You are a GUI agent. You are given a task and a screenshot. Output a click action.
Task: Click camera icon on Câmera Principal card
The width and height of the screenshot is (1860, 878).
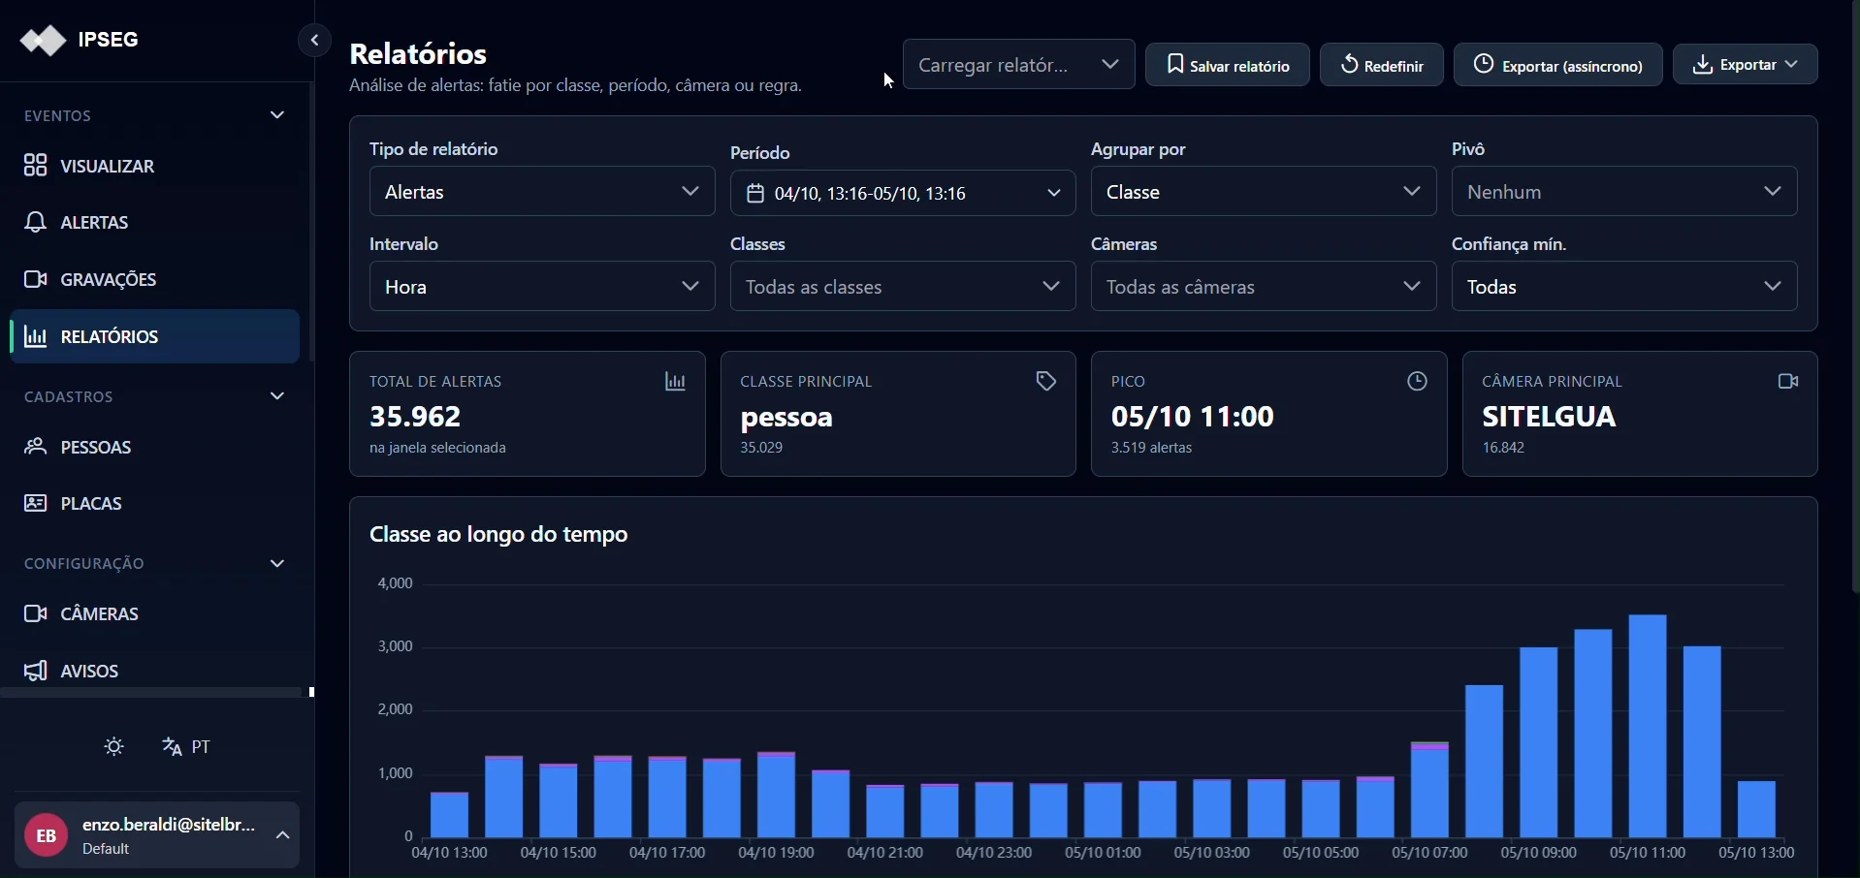point(1789,382)
